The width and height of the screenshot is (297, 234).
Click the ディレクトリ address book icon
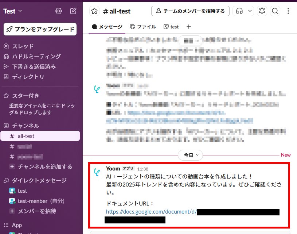pyautogui.click(x=6, y=77)
